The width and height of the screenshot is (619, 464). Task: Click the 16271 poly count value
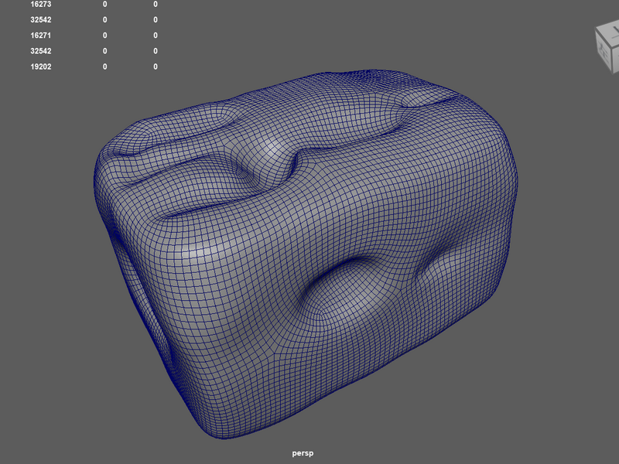click(x=41, y=36)
